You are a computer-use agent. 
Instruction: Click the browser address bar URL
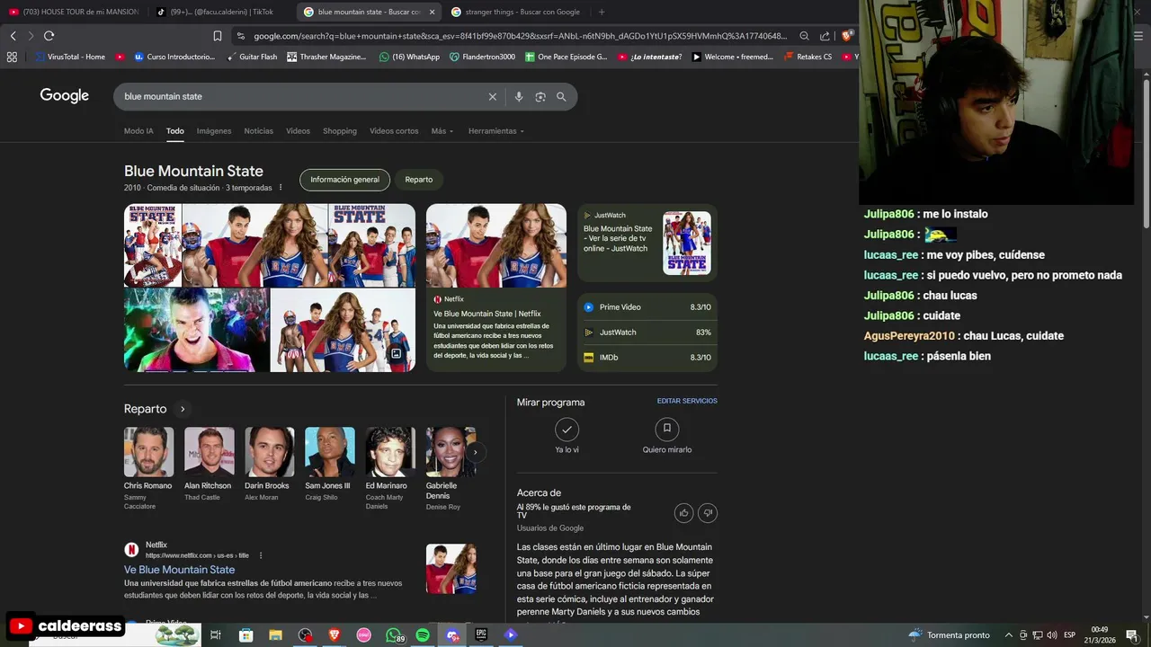(x=520, y=36)
